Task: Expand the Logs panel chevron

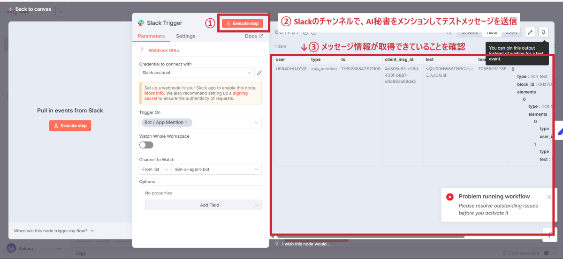Action: [x=555, y=253]
